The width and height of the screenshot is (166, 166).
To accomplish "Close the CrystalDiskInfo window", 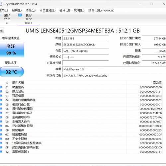I will click(164, 4).
